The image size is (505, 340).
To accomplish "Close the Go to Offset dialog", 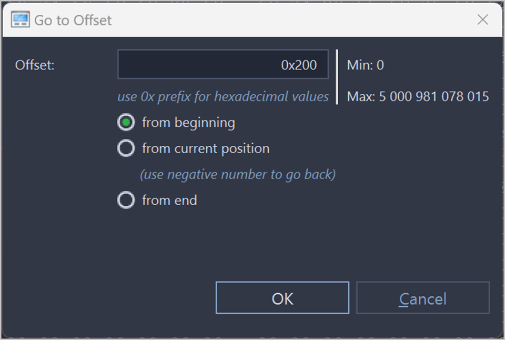I will pyautogui.click(x=482, y=20).
